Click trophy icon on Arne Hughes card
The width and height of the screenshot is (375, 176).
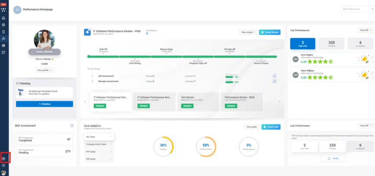(365, 59)
